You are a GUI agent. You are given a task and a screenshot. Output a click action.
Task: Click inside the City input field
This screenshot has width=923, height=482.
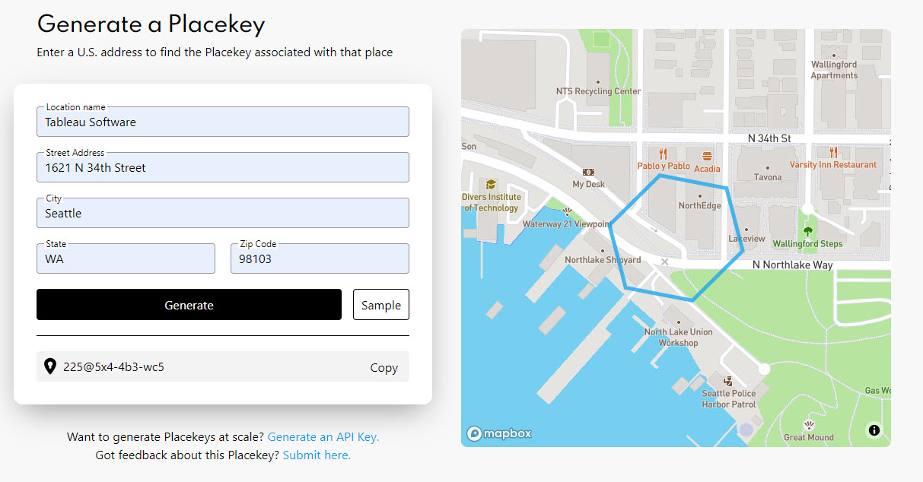pos(223,213)
